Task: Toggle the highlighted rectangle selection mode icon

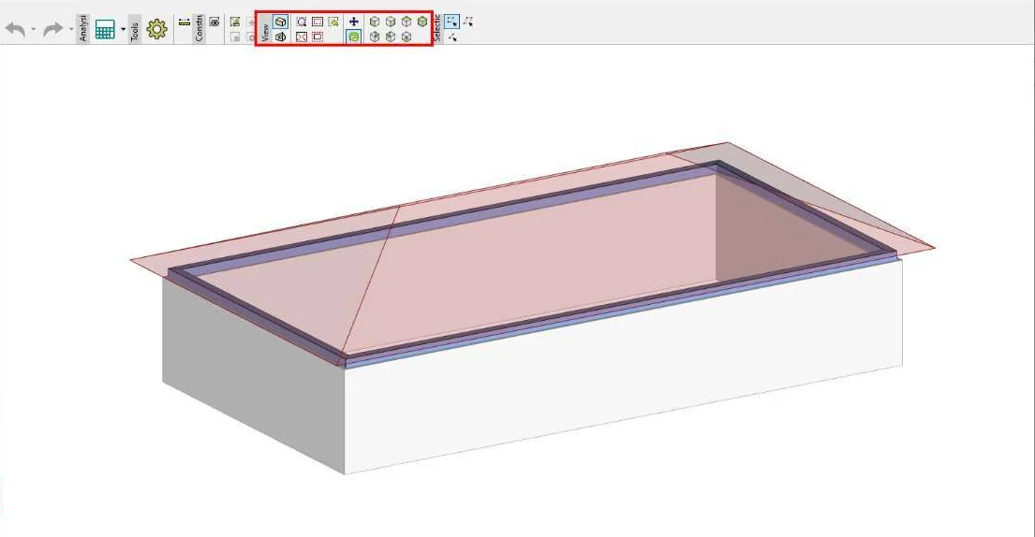Action: pos(451,22)
